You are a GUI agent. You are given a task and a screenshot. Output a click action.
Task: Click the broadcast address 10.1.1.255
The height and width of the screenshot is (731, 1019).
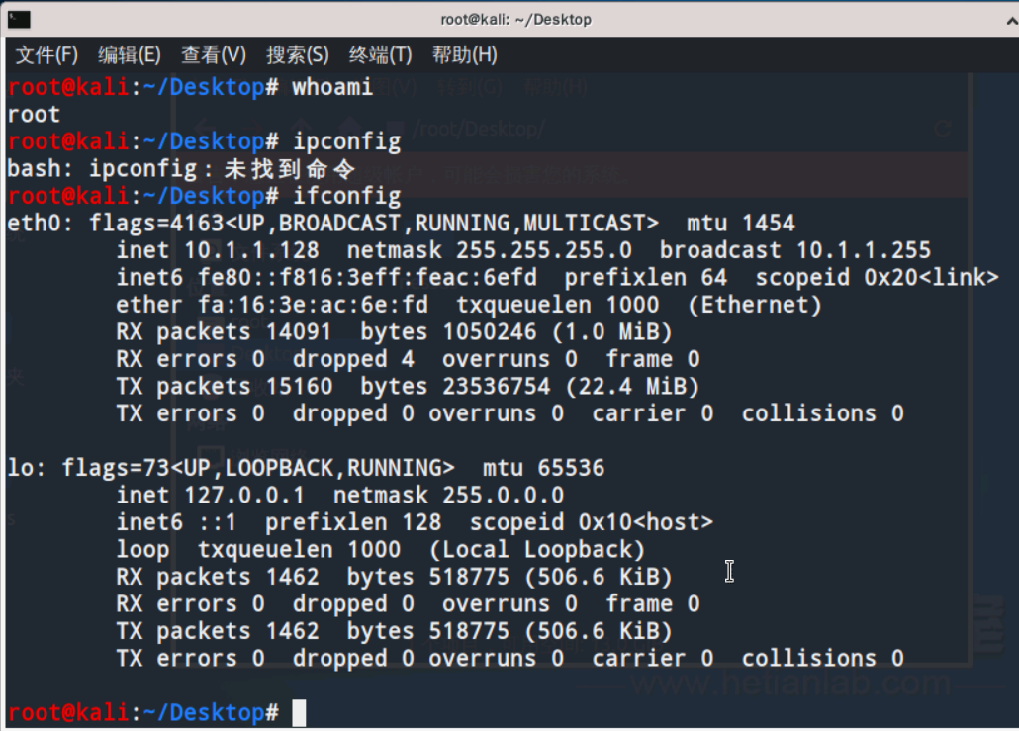(864, 250)
